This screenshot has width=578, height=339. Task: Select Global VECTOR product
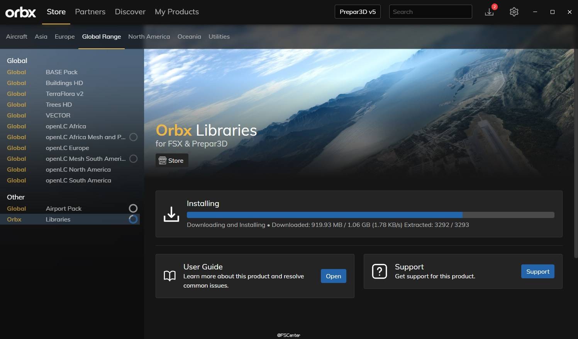(x=69, y=115)
